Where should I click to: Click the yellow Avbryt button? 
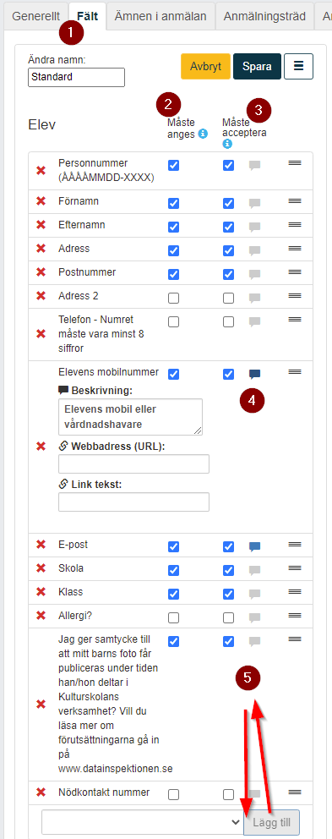point(206,66)
